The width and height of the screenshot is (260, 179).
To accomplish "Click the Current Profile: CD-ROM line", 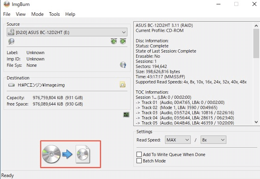I will (160, 31).
